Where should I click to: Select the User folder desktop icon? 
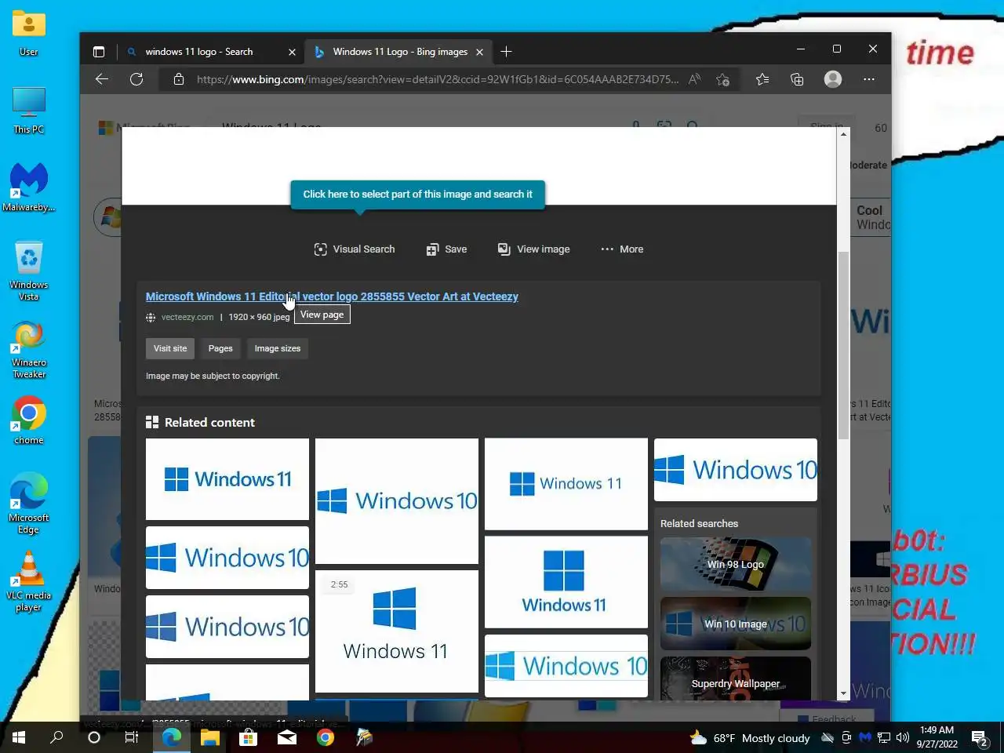click(x=29, y=33)
